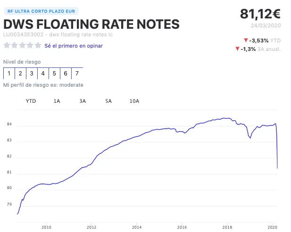Select risk level 2 box
Viewport: 291px width, 232px height.
[x=20, y=74]
